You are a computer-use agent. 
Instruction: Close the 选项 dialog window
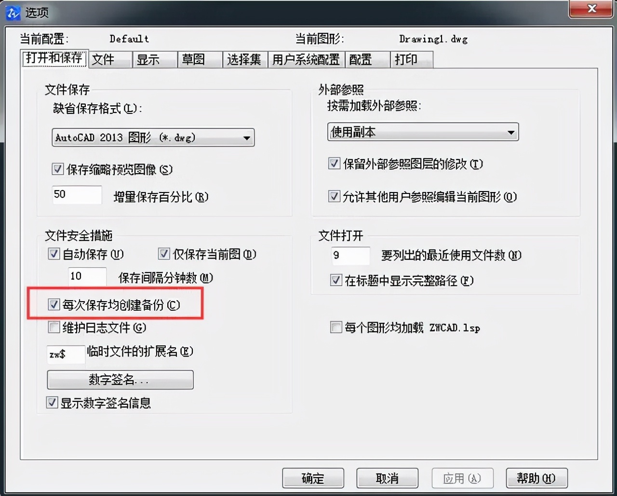[592, 9]
